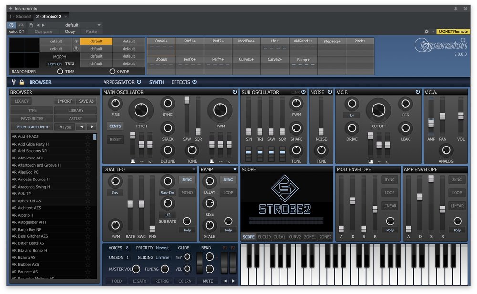Click the Copy button
This screenshot has width=477, height=294.
[70, 31]
